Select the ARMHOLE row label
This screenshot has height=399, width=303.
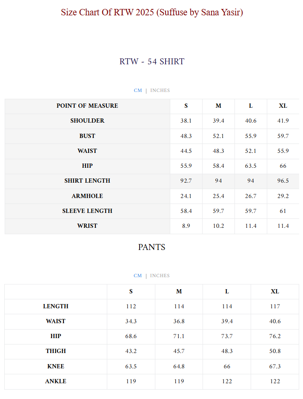click(x=87, y=196)
